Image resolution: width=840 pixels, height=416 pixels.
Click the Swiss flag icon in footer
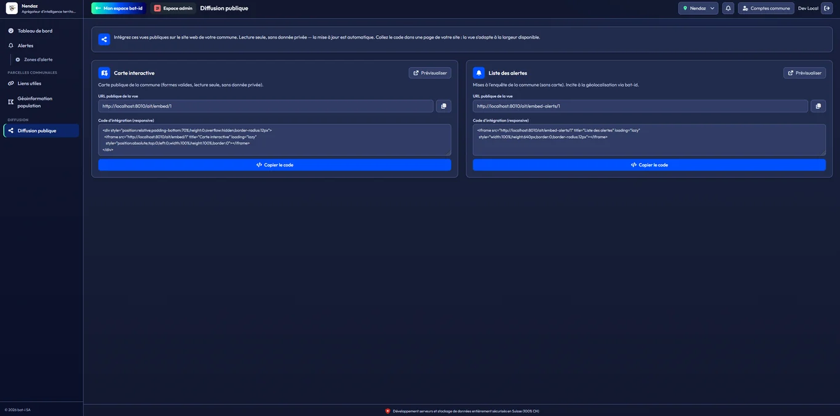coord(387,411)
